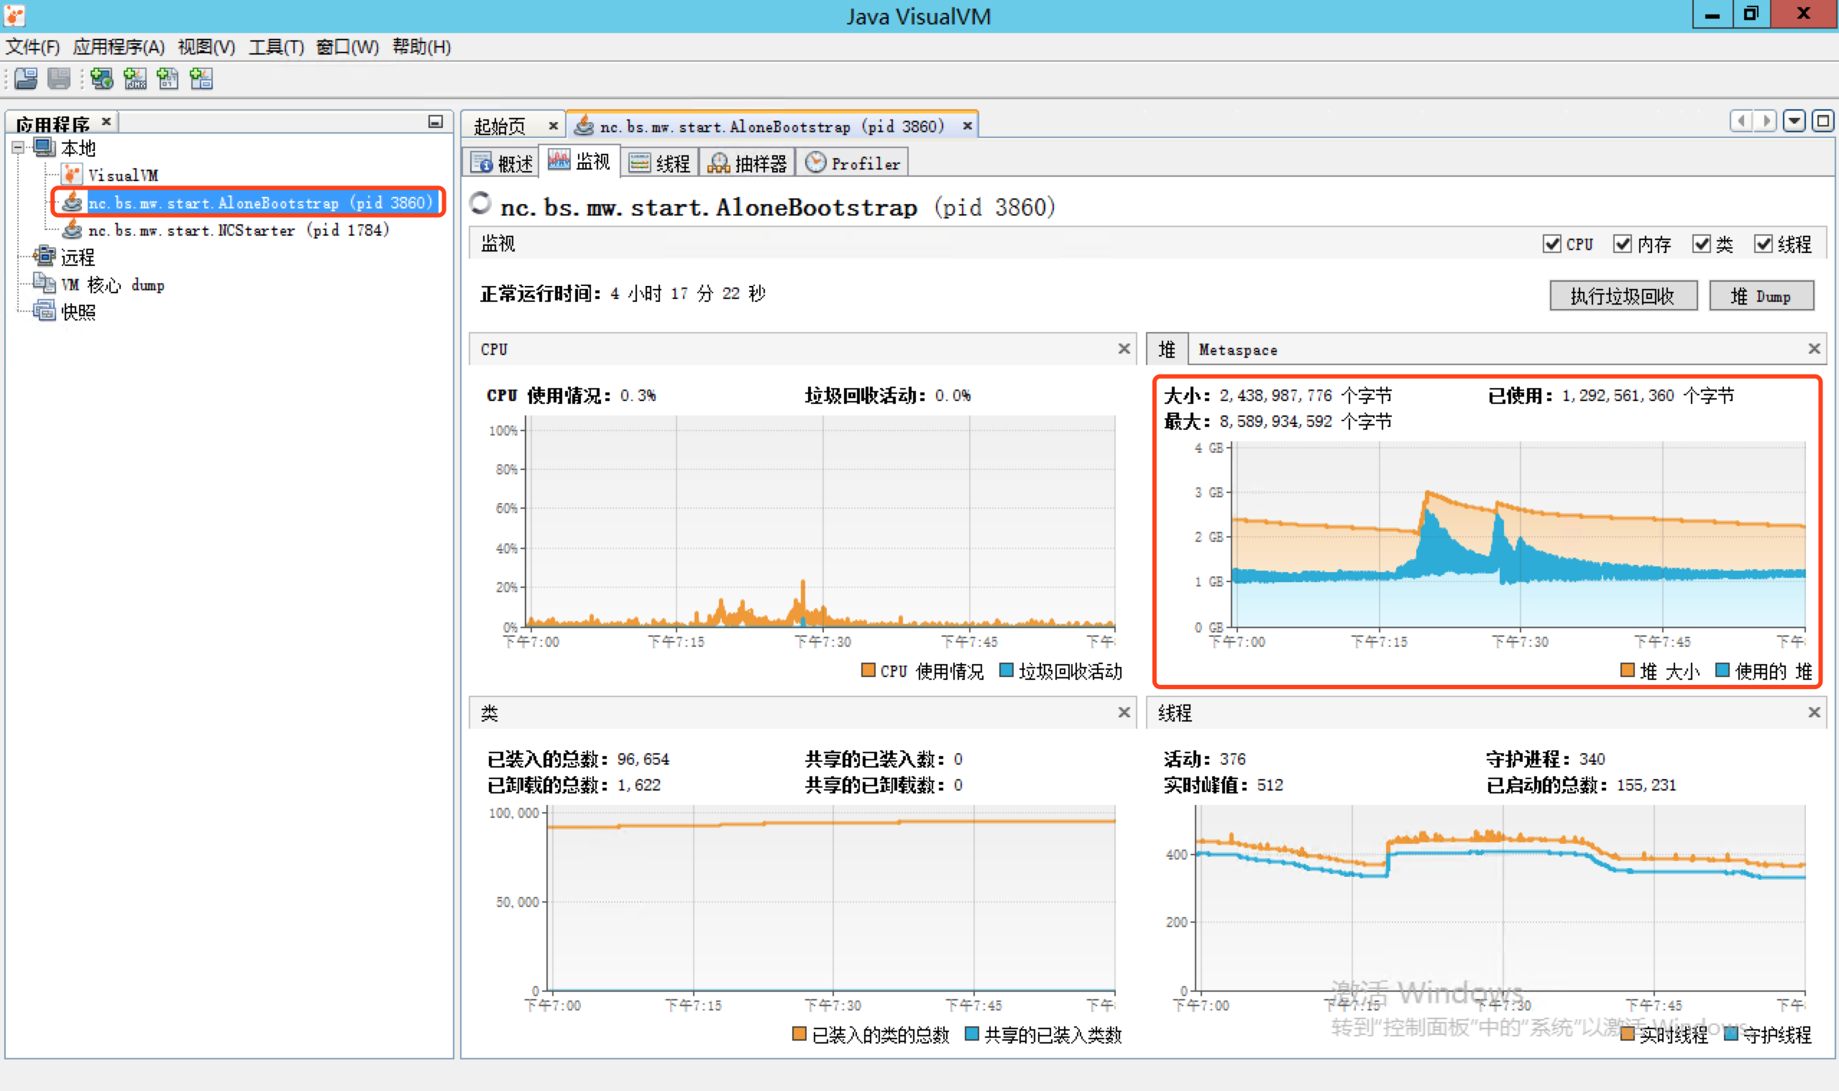
Task: Click the 堆 Dump button
Action: coord(1761,295)
